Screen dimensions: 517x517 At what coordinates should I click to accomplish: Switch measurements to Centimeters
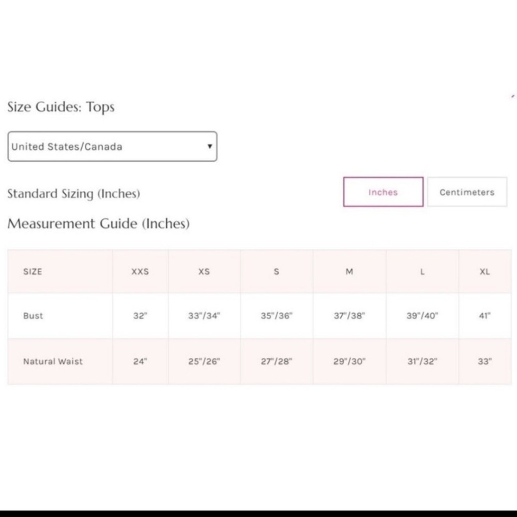pyautogui.click(x=467, y=192)
